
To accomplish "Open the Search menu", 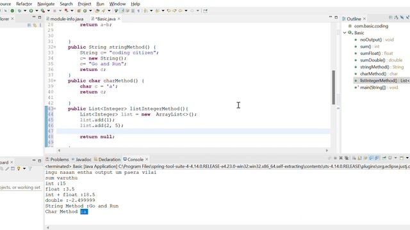I will tap(66, 4).
